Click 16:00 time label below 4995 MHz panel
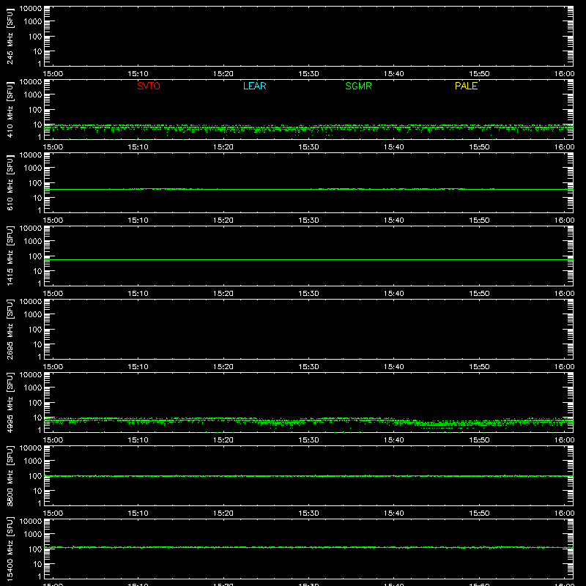The width and height of the screenshot is (586, 586). click(x=564, y=440)
